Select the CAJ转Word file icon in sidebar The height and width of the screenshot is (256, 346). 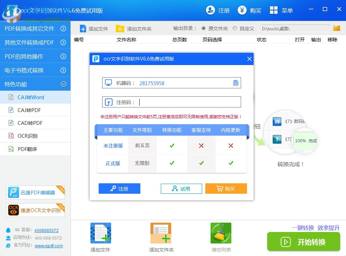pyautogui.click(x=11, y=97)
